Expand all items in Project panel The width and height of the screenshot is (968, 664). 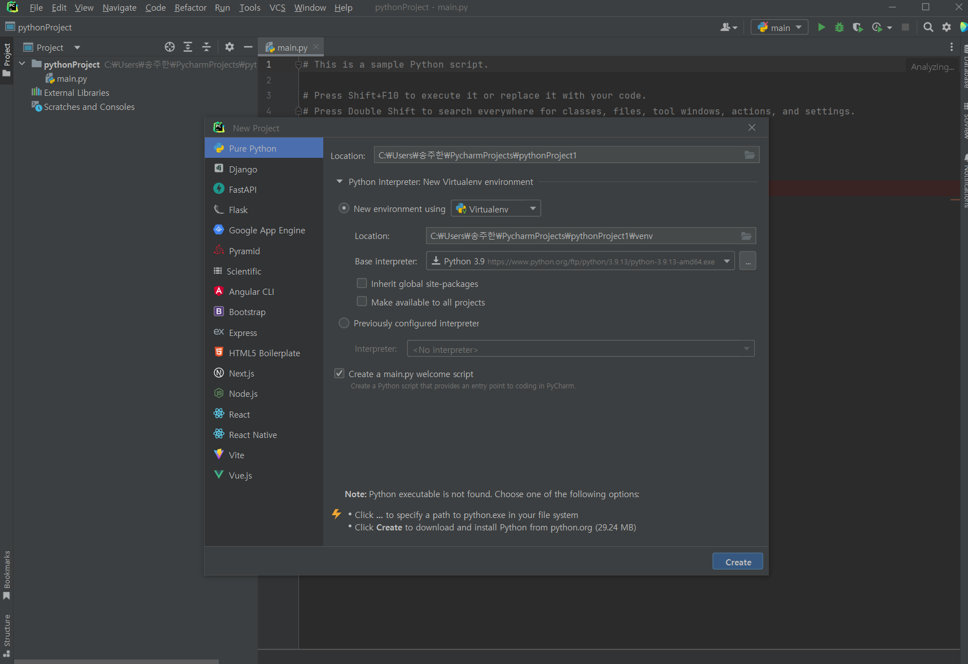click(x=188, y=47)
